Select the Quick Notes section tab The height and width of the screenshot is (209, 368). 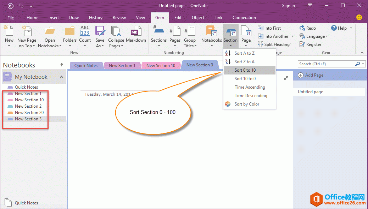[x=86, y=65]
